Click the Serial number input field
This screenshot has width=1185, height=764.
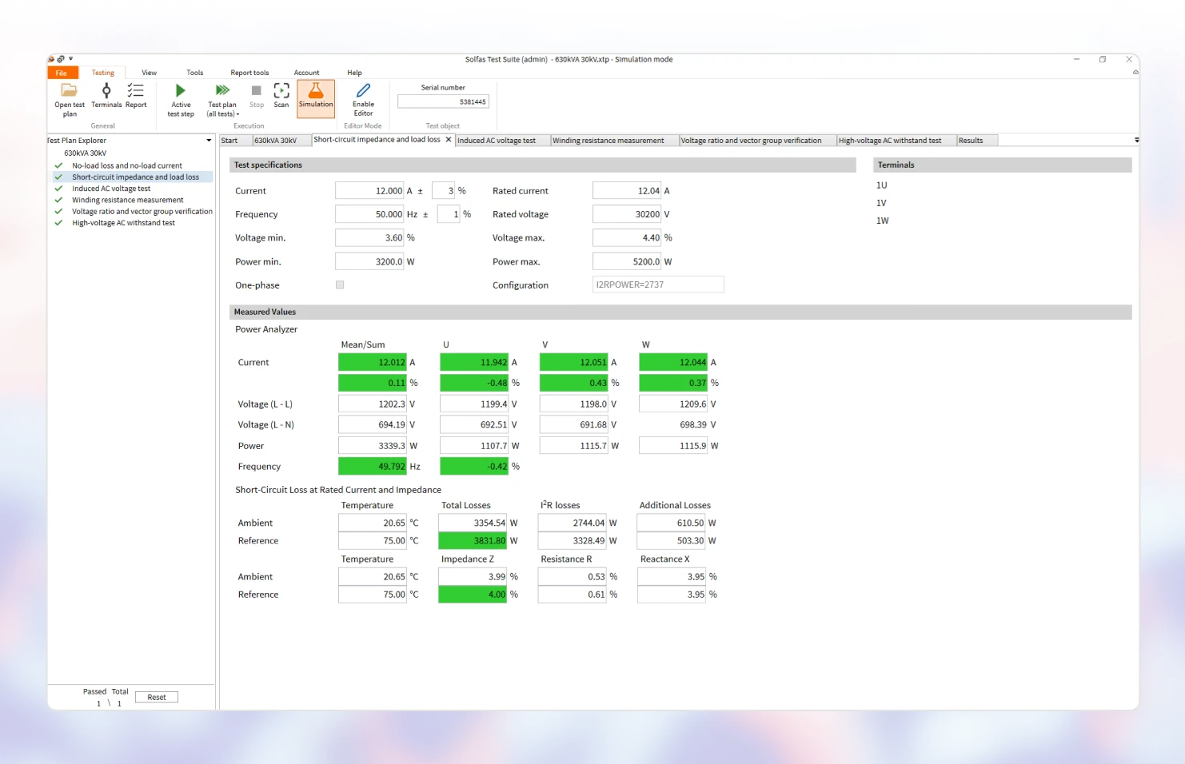point(443,101)
